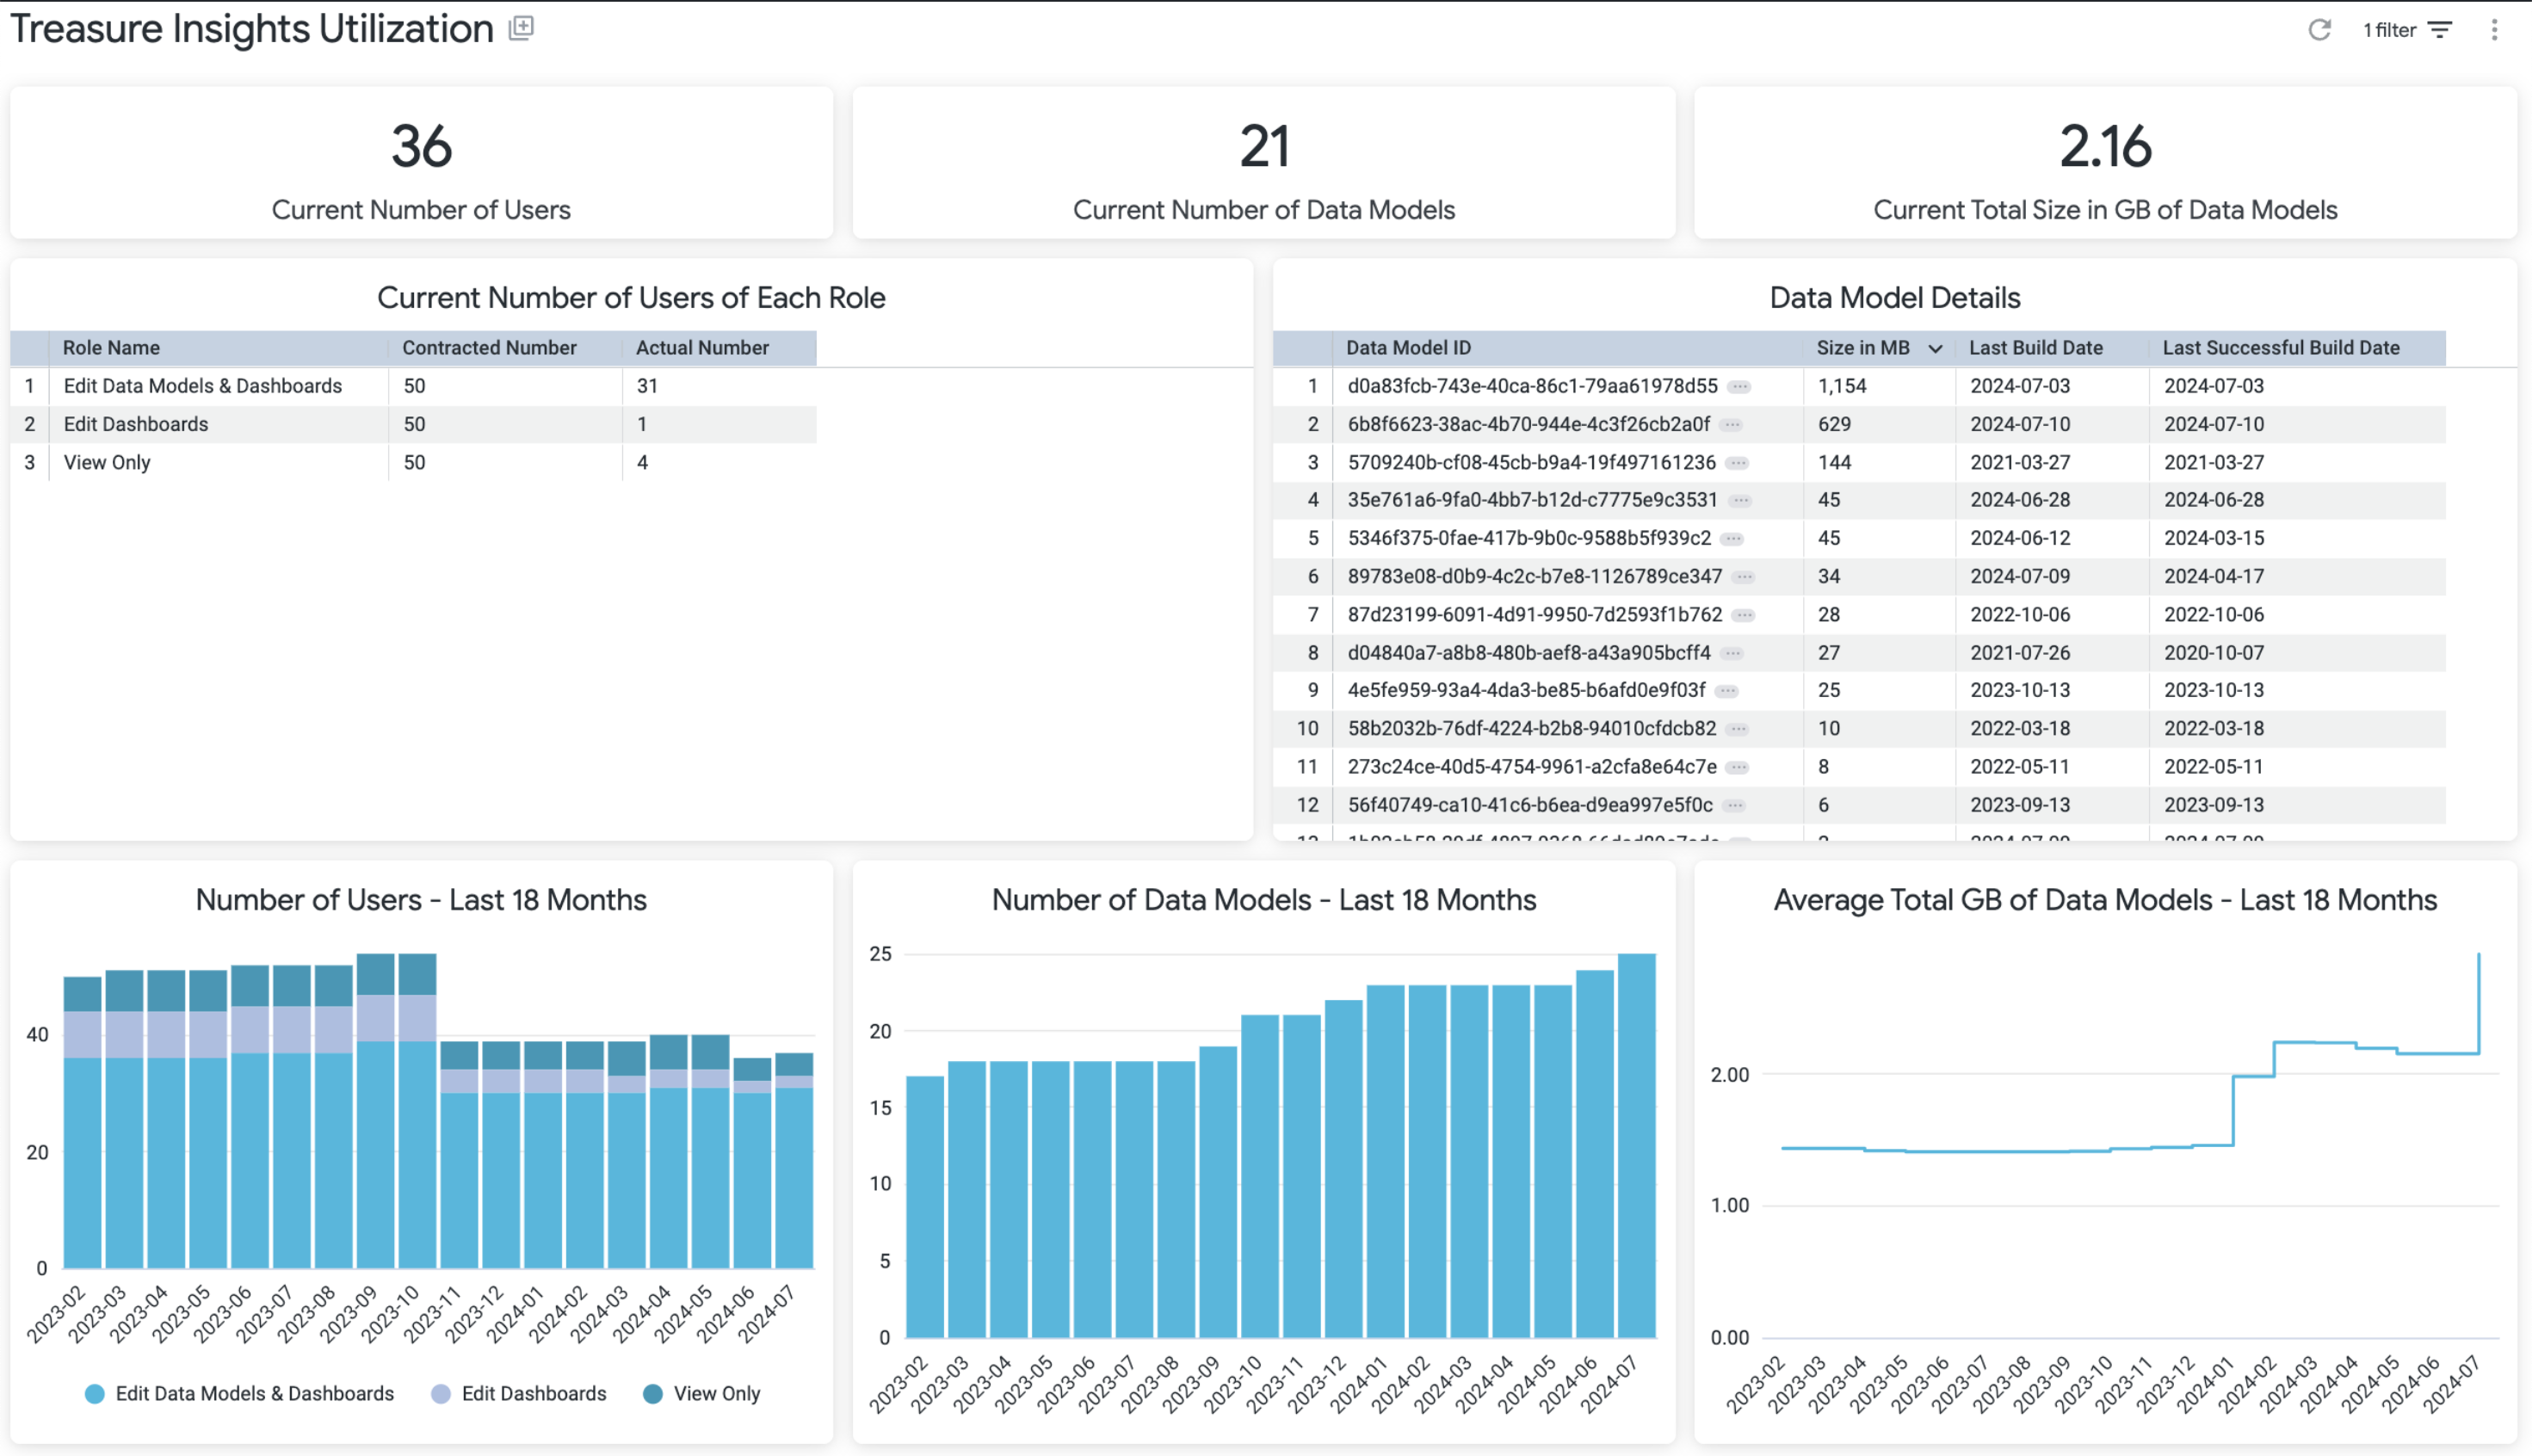Toggle Edit Data Models & Dashboards legend series
The height and width of the screenshot is (1456, 2532).
(254, 1393)
